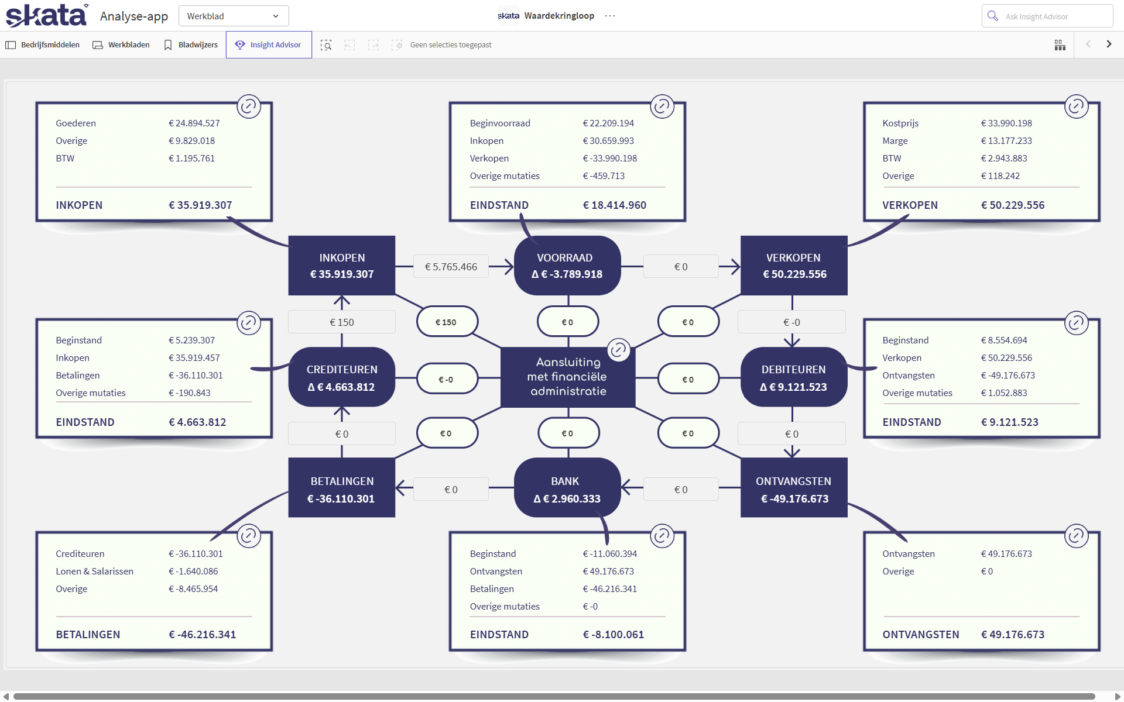Toggle Bedrijfsmiddelen assets panel
This screenshot has width=1124, height=702.
(x=43, y=45)
